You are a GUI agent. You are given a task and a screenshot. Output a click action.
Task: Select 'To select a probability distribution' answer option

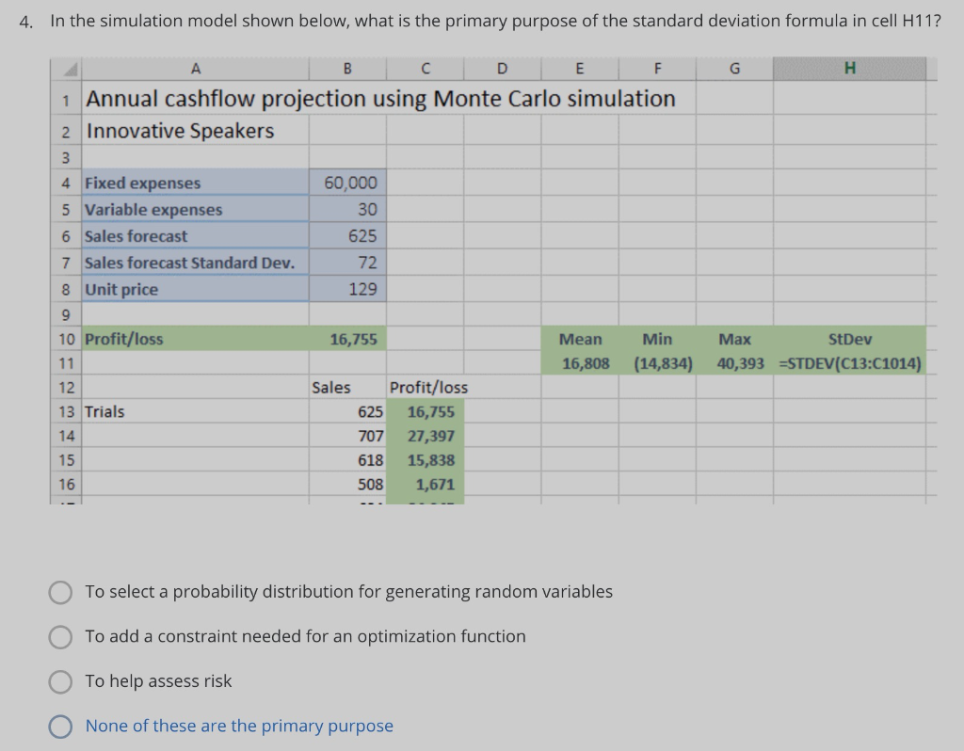(60, 592)
